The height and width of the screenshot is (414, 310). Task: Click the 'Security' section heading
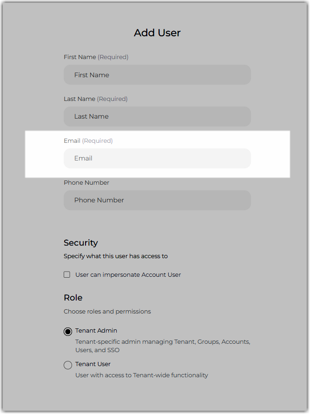[81, 243]
